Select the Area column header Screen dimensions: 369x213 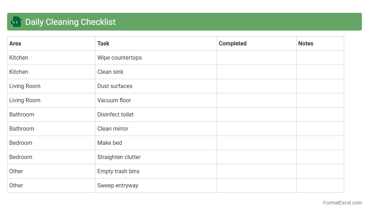tap(15, 43)
